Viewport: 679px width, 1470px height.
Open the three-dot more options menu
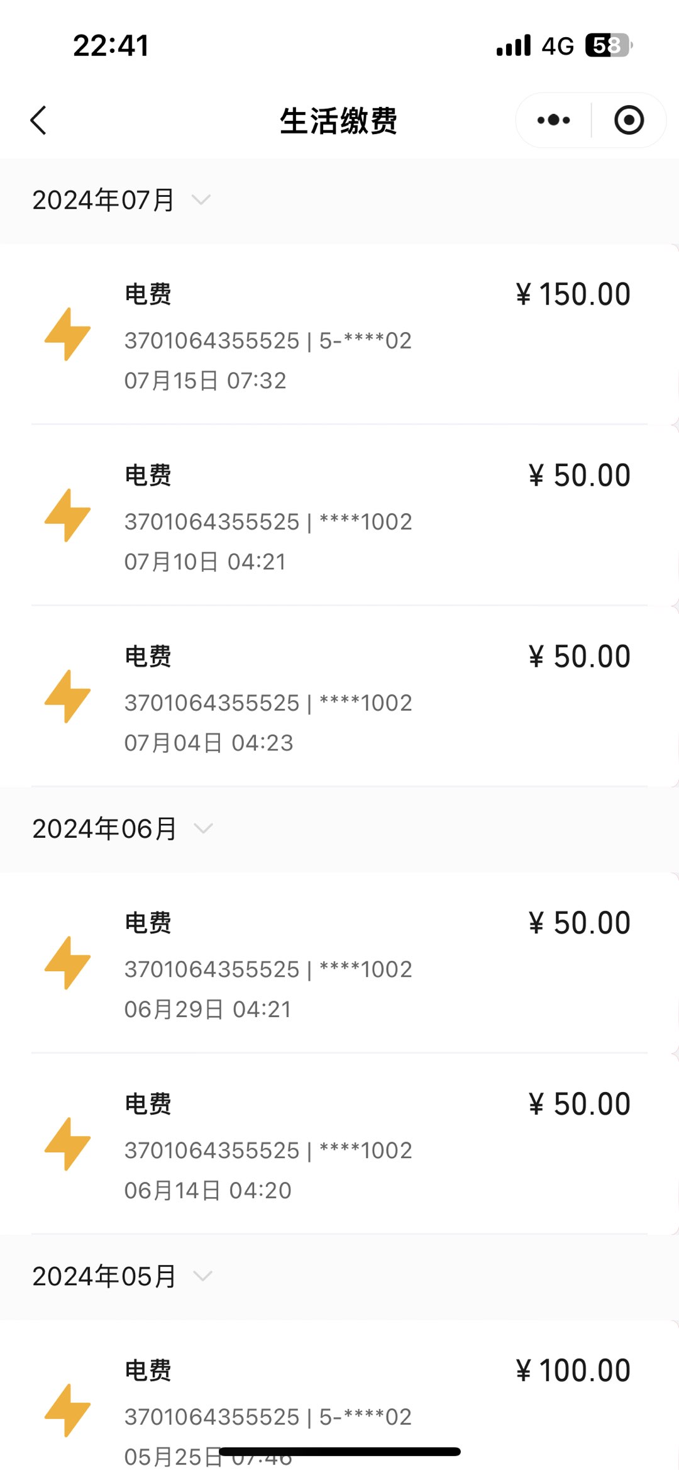point(554,120)
